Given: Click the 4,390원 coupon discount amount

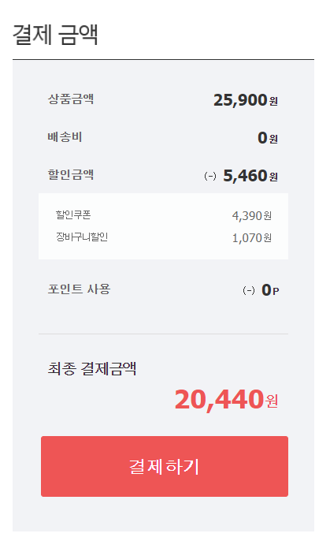Looking at the screenshot, I should [x=251, y=215].
